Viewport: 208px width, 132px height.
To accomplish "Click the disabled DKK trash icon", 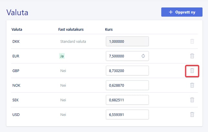I will click(x=192, y=42).
